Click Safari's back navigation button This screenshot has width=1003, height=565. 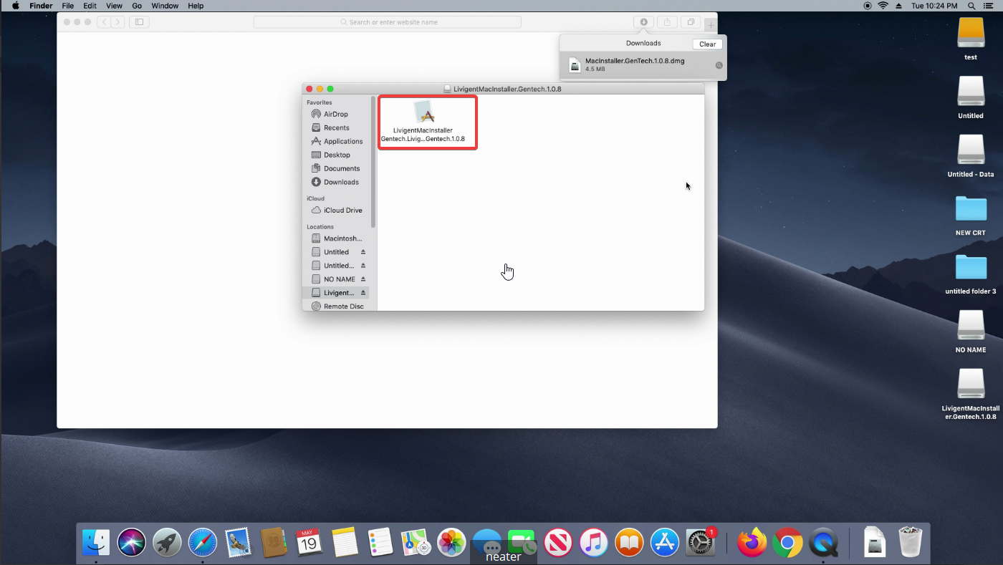(104, 22)
